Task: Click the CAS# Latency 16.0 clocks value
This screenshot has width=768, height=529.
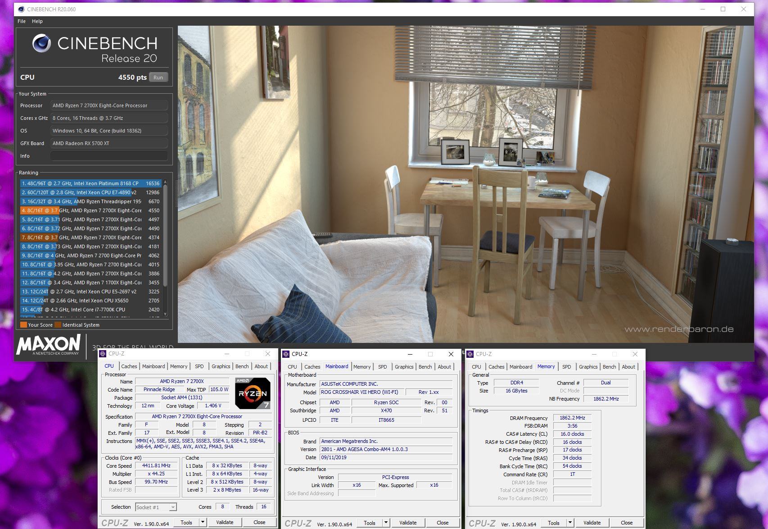Action: (572, 434)
